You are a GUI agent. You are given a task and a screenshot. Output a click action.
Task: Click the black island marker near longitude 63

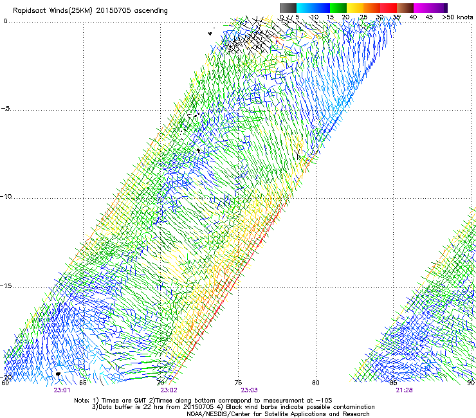pyautogui.click(x=59, y=374)
